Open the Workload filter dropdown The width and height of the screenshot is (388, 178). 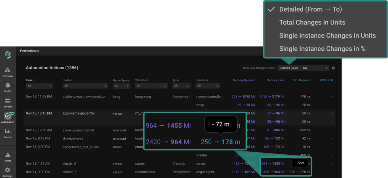coord(152,86)
